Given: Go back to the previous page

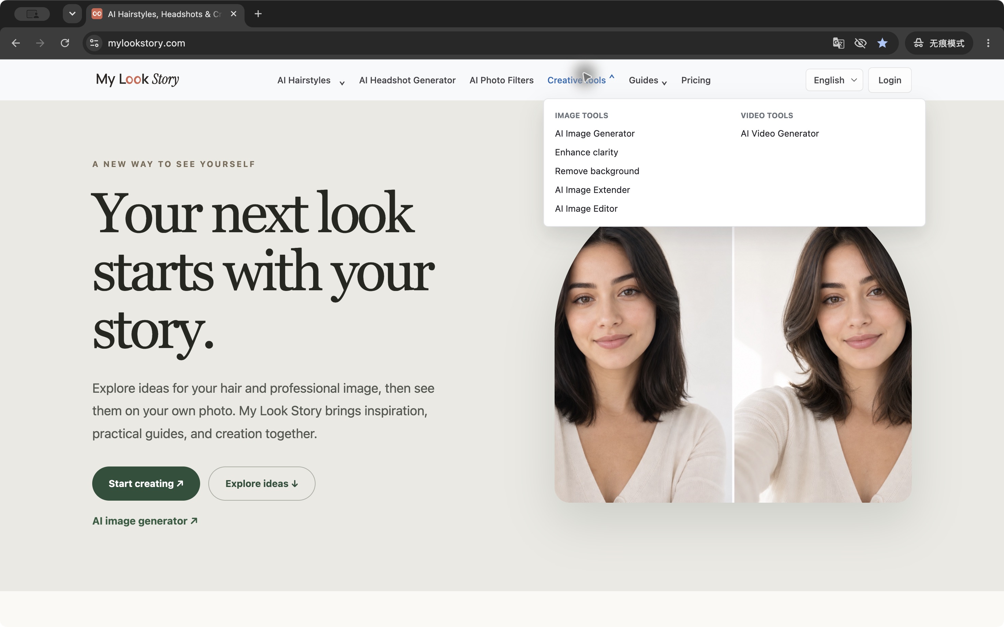Looking at the screenshot, I should coord(16,43).
